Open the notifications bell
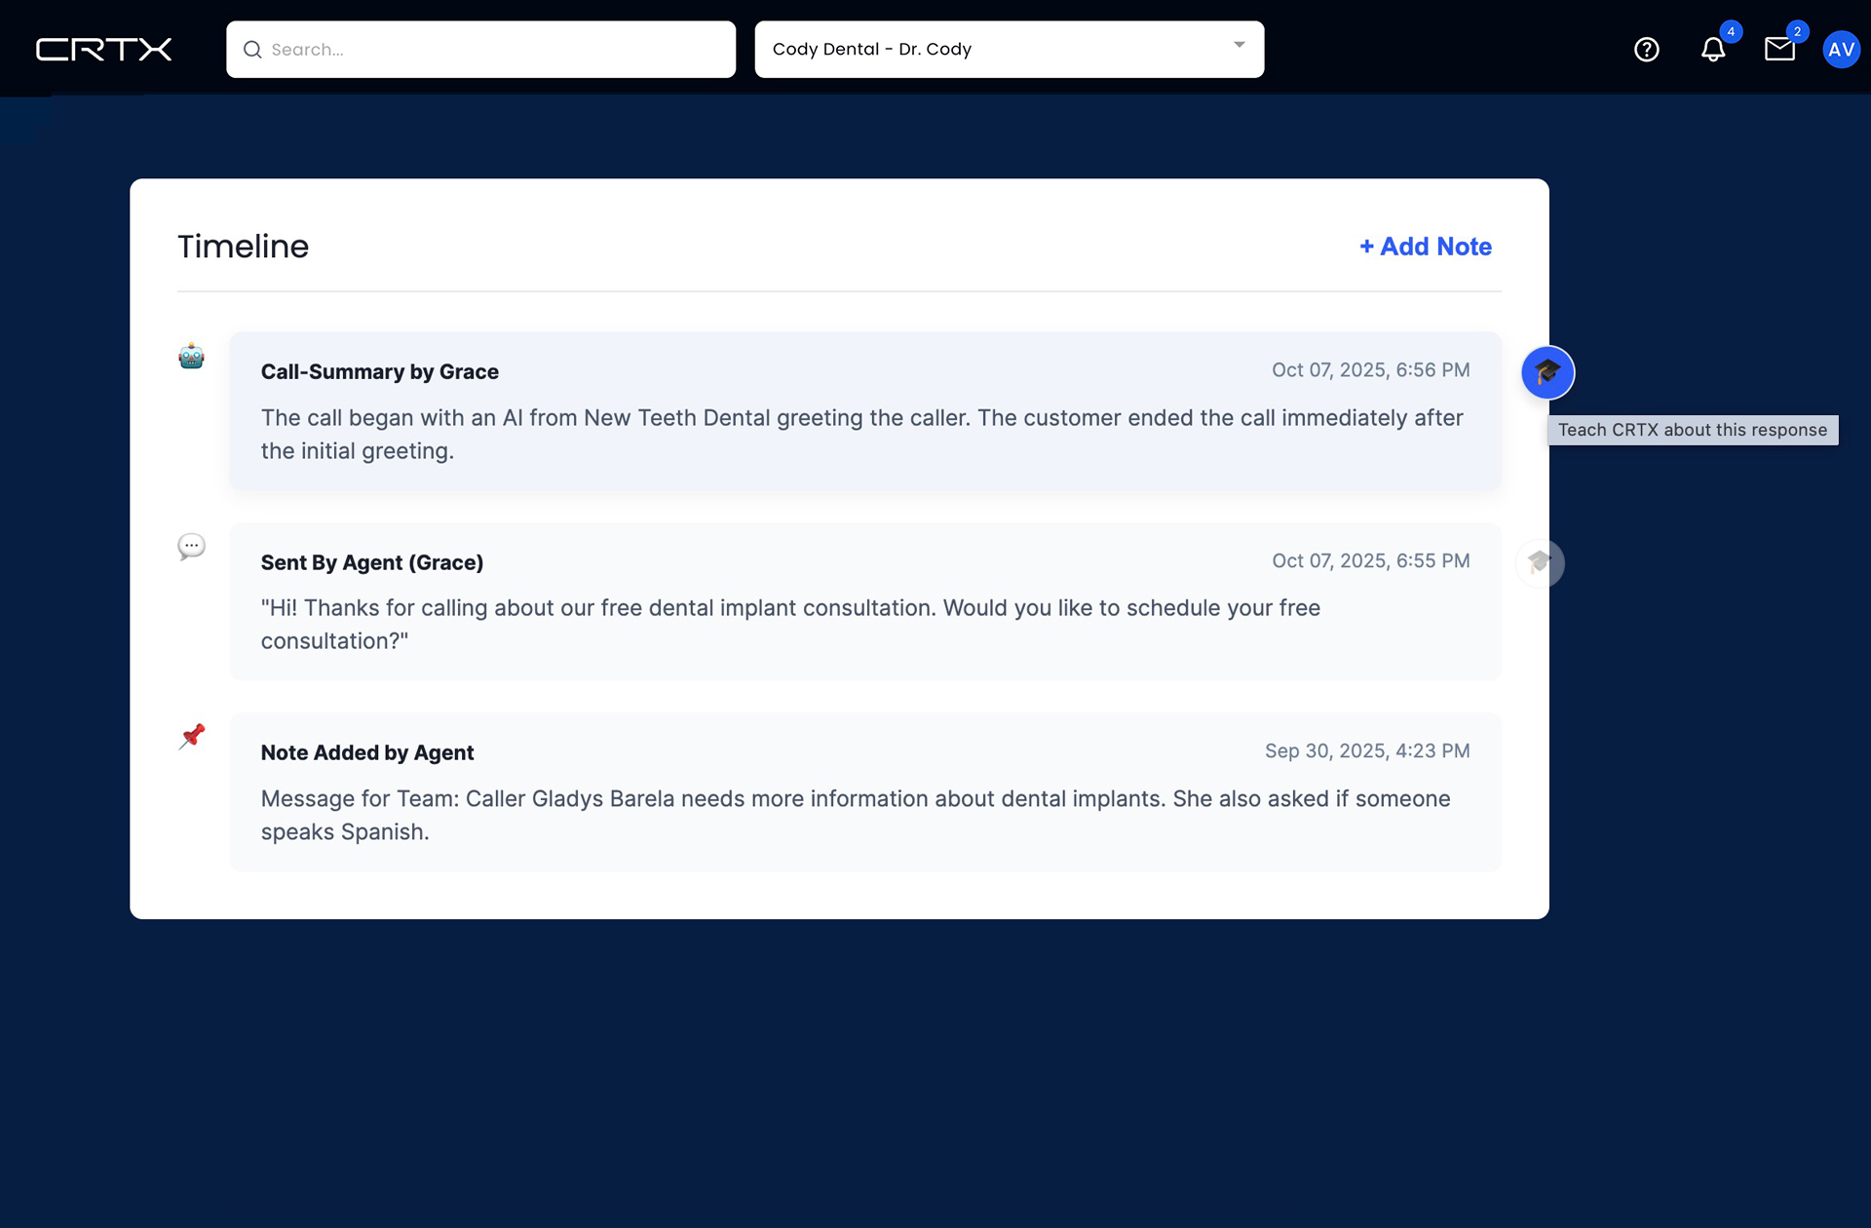 1712,50
